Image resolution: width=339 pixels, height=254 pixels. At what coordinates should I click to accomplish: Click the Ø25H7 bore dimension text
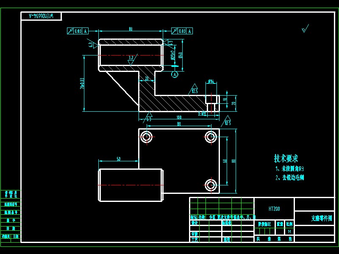(173, 55)
